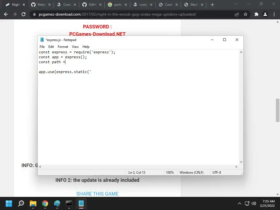
Task: Open the Paint app in taskbar
Action: click(57, 203)
